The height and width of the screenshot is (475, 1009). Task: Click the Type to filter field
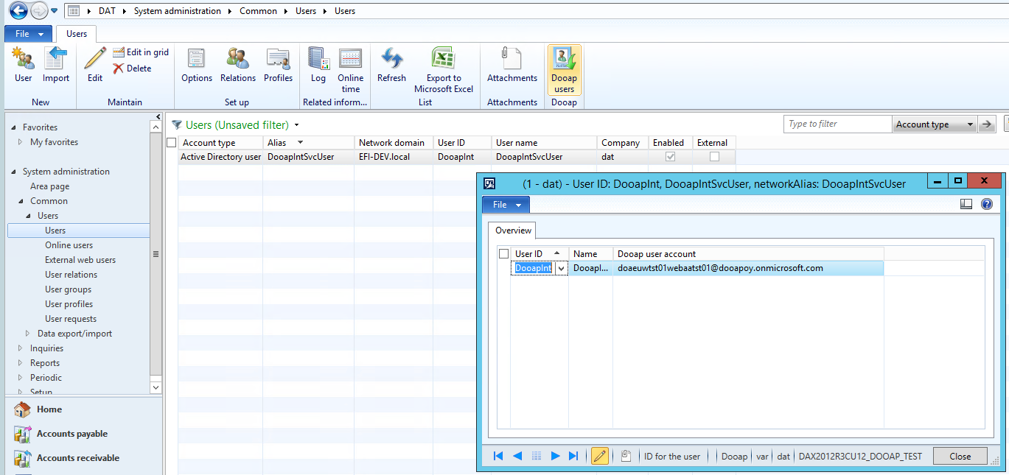(x=837, y=124)
